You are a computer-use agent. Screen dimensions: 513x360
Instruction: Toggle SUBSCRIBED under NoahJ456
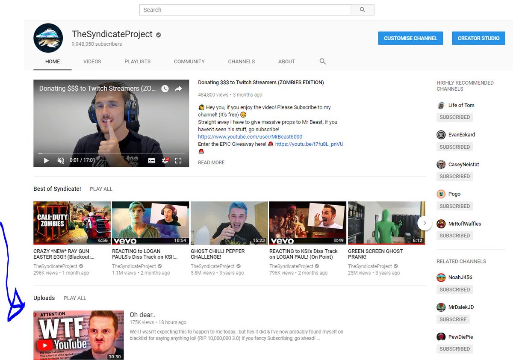pyautogui.click(x=454, y=289)
